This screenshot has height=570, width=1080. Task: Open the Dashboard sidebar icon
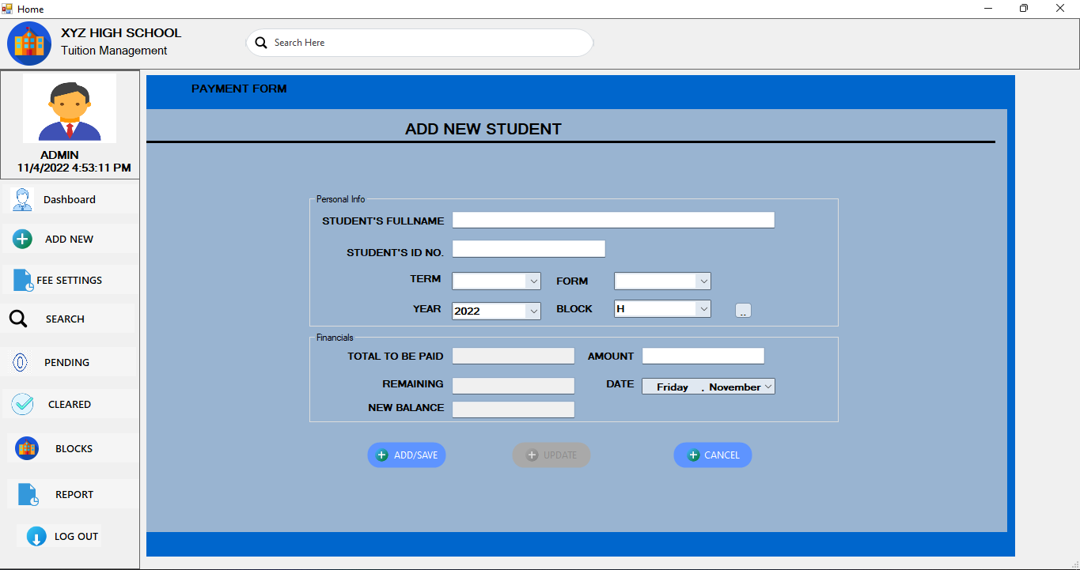point(21,199)
